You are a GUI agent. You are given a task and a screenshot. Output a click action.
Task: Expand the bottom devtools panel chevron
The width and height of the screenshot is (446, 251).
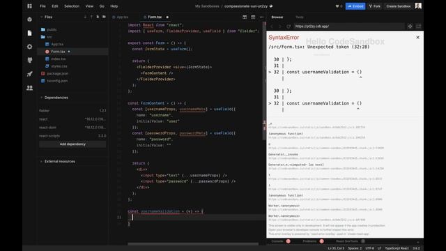pos(418,242)
